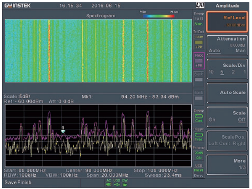Click the second Blank trace icon
The image size is (252, 189).
199,98
